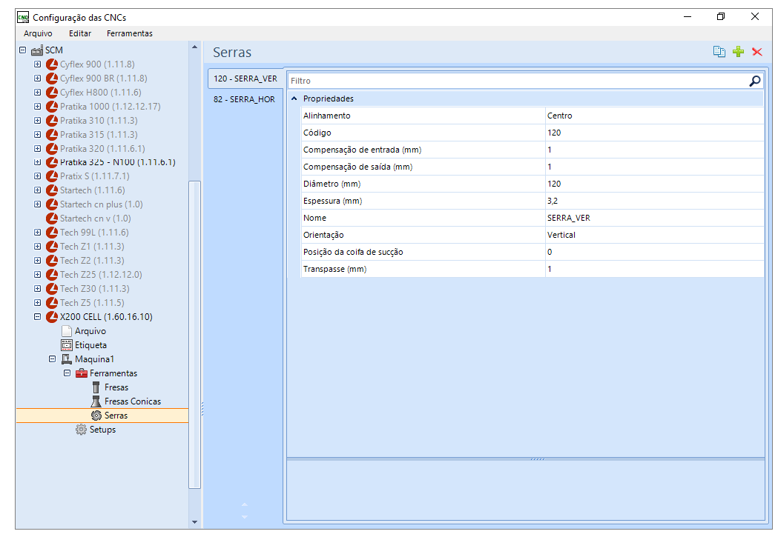Click the down arrow below the saw tabs

(x=244, y=517)
